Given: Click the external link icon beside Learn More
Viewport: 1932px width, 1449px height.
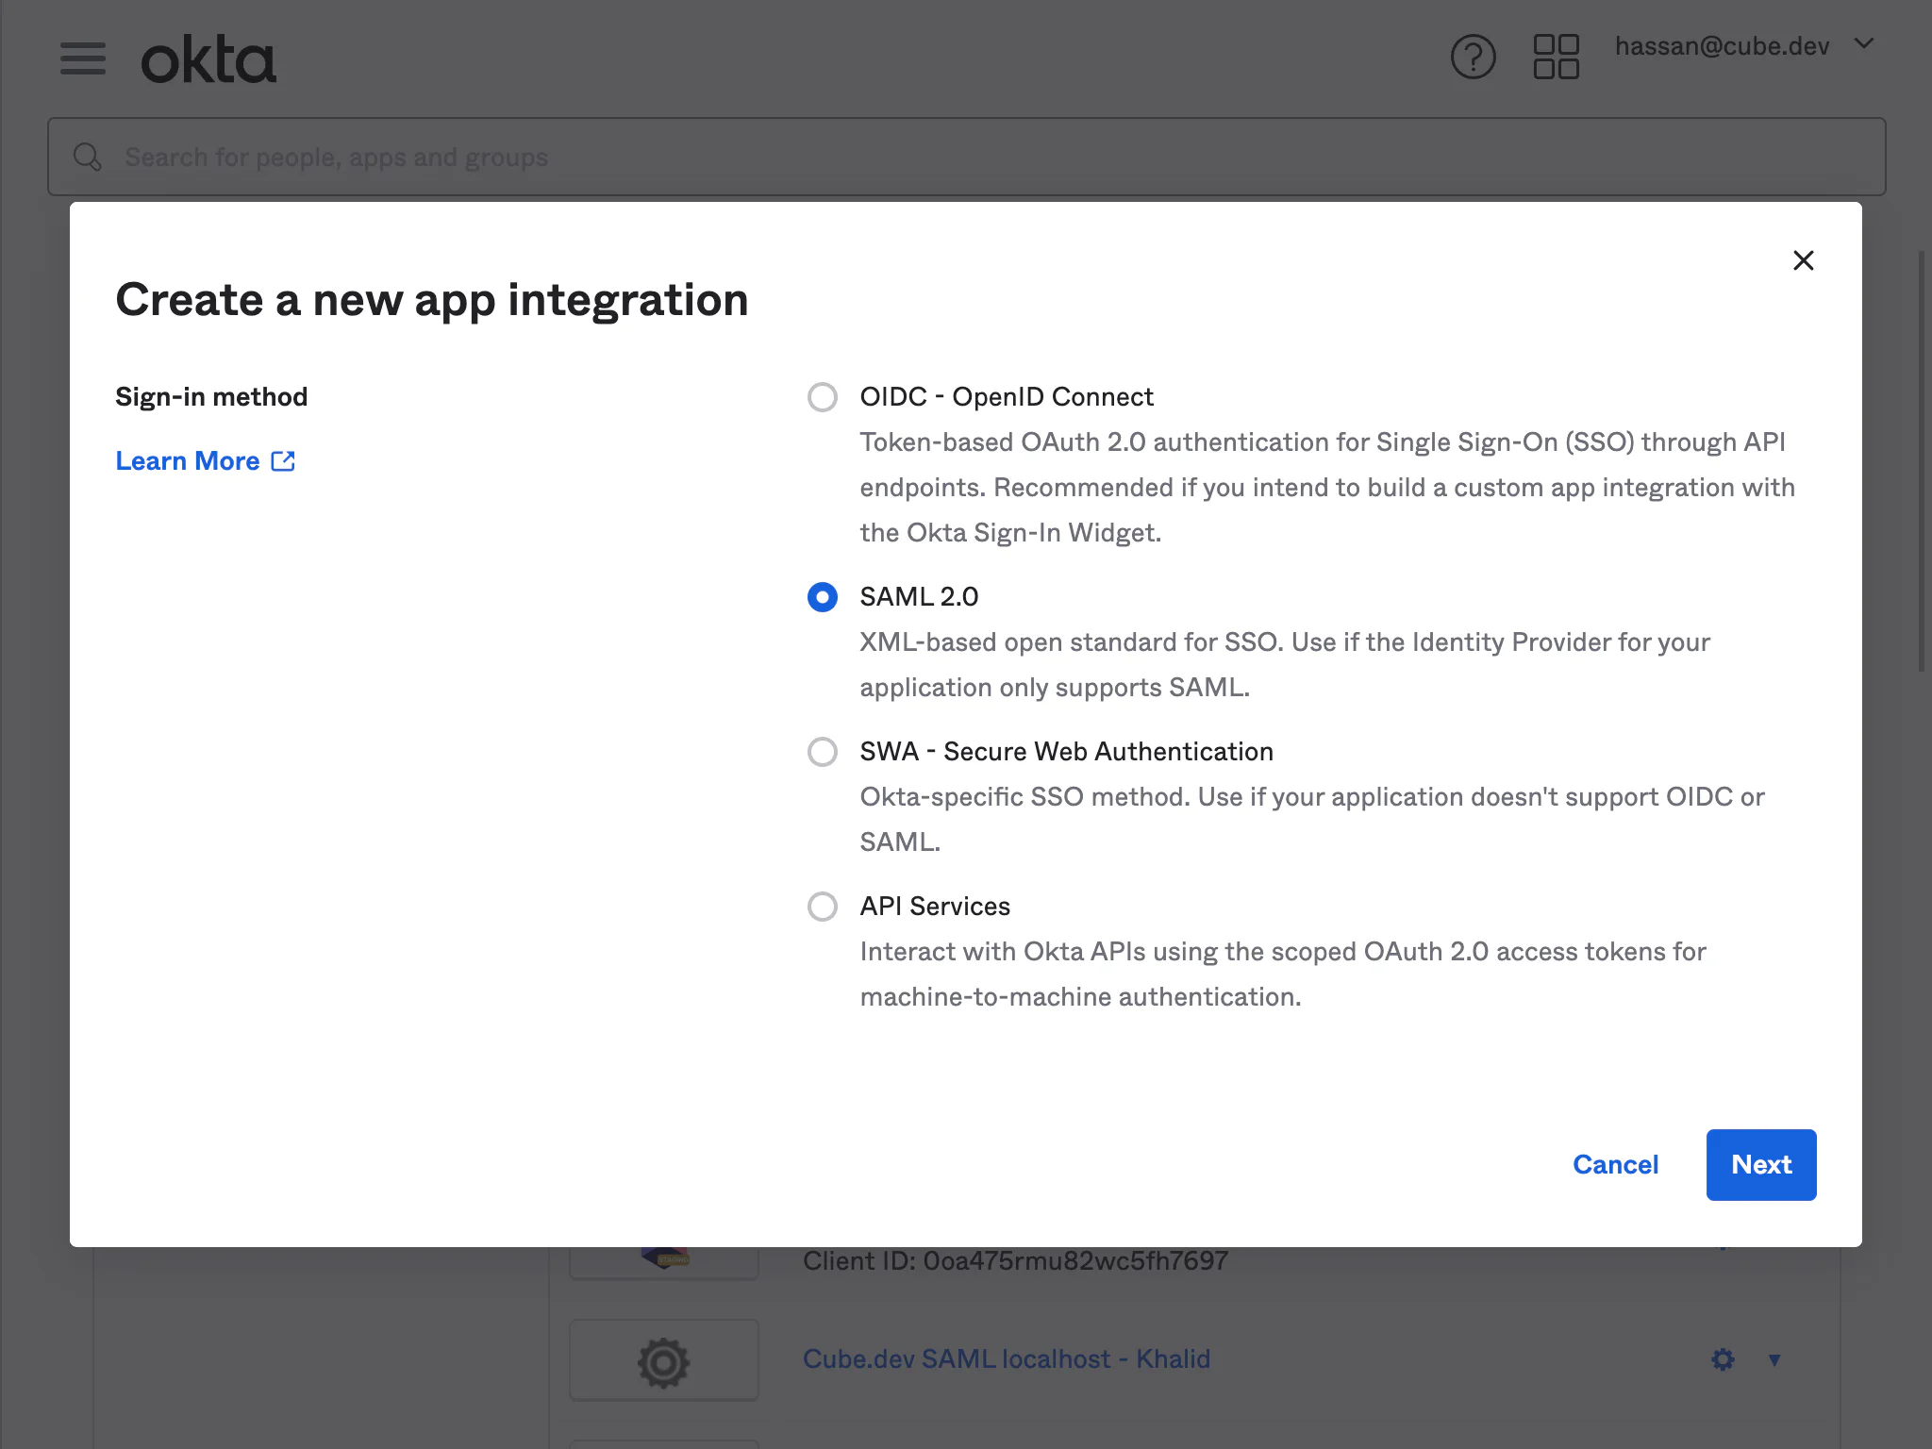Looking at the screenshot, I should point(283,461).
